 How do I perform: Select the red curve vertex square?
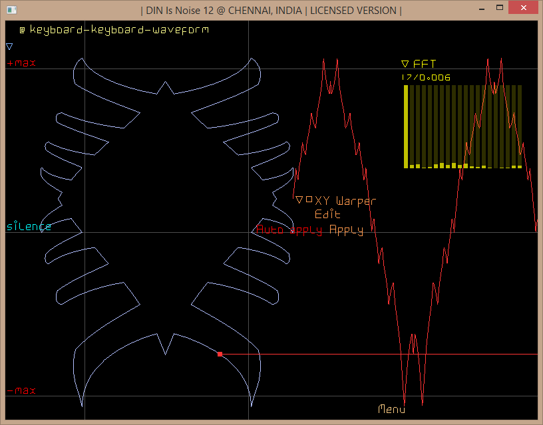pos(220,354)
